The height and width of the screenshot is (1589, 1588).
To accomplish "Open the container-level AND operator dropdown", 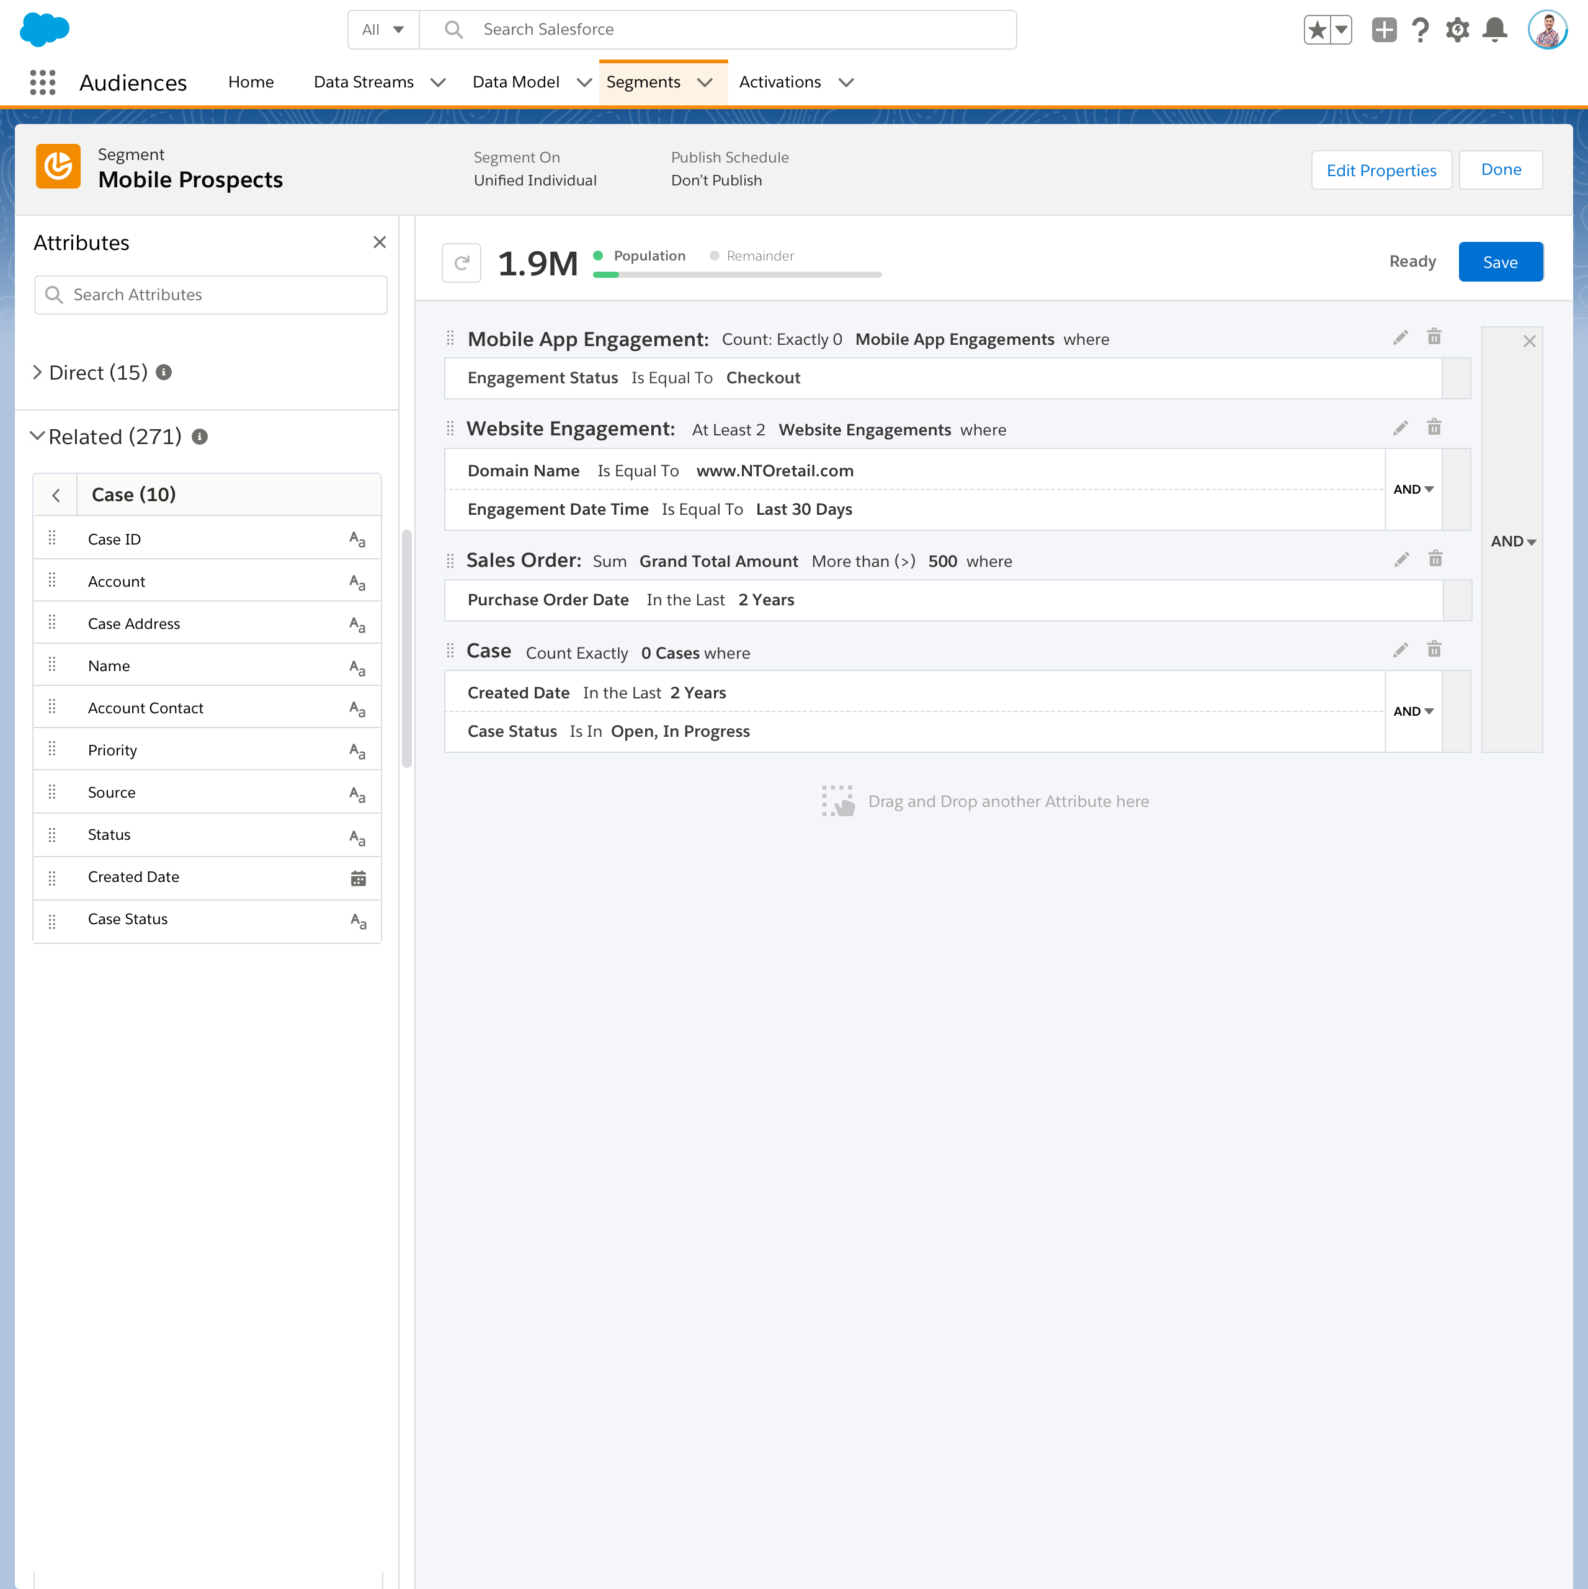I will [1512, 541].
